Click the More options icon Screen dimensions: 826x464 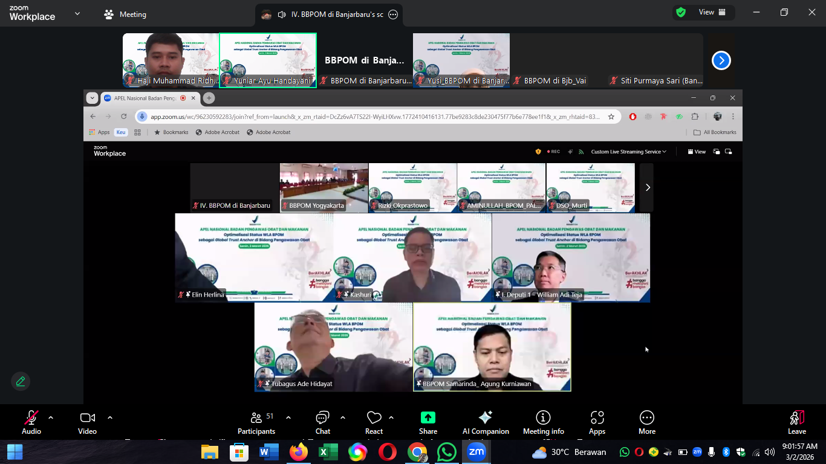646,422
